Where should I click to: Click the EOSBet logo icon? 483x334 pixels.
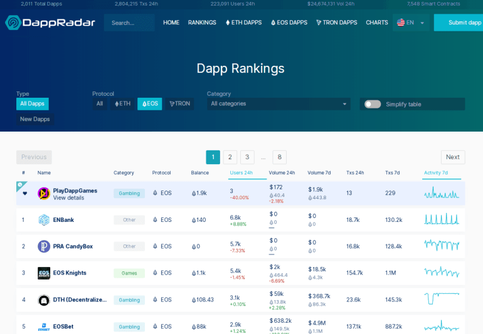44,326
